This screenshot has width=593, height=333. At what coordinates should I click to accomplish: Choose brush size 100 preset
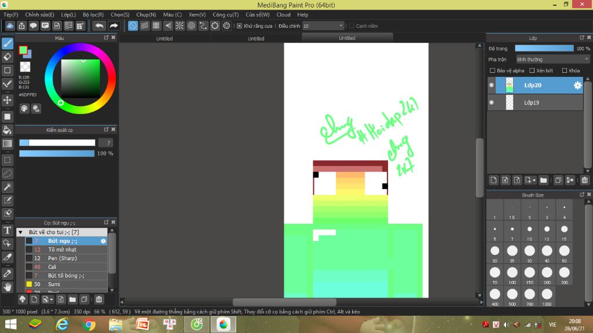pos(512,275)
